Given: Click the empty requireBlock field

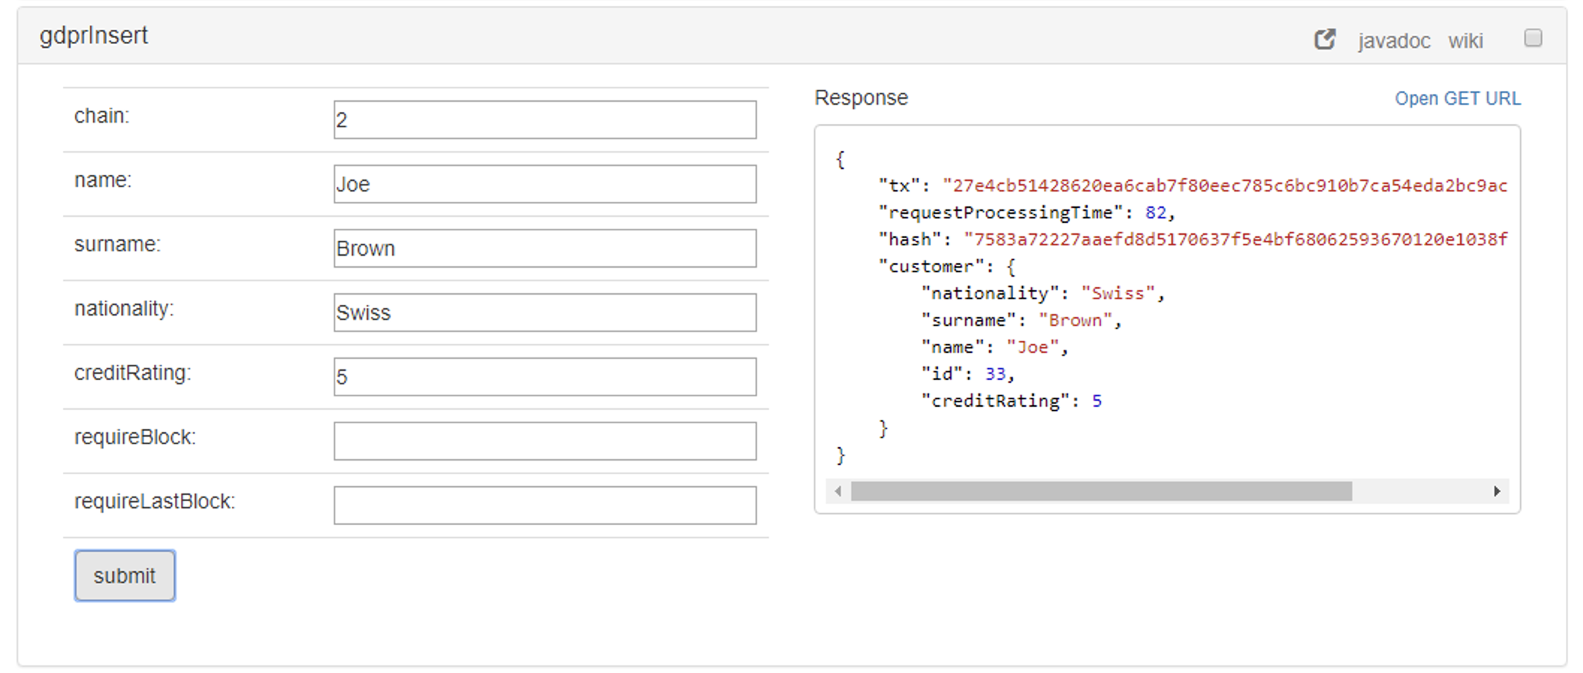Looking at the screenshot, I should (545, 441).
